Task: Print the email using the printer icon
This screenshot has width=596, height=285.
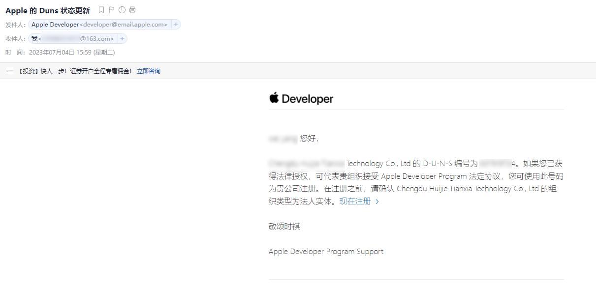Action: coord(132,10)
